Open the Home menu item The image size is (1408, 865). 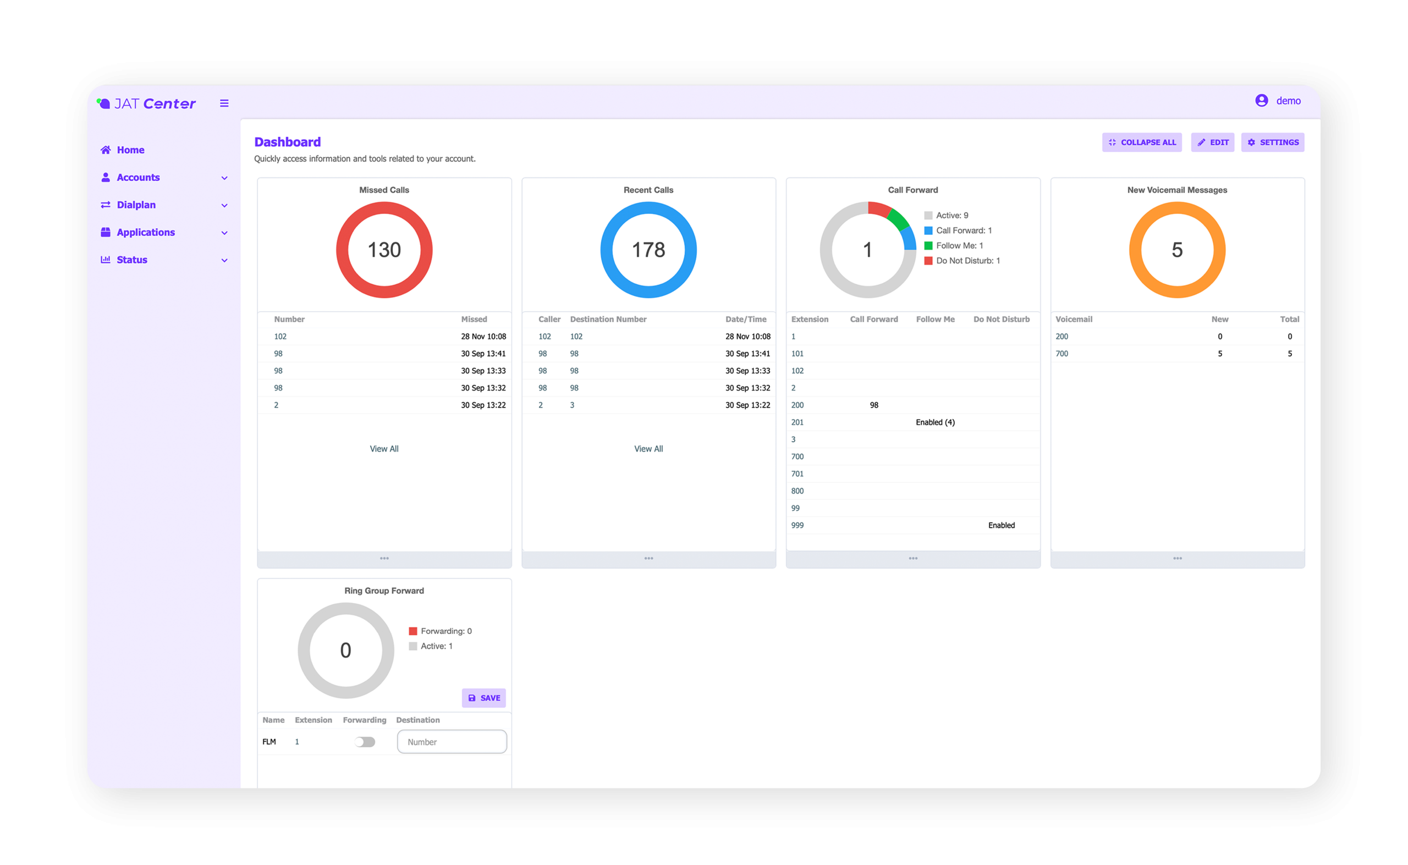pos(130,150)
